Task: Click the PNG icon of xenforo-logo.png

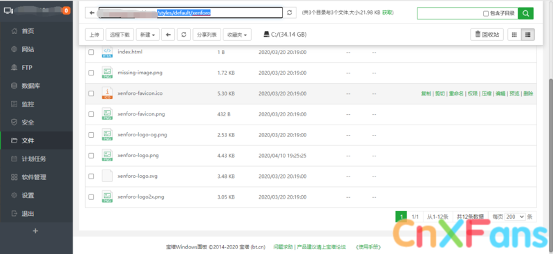Action: click(107, 155)
